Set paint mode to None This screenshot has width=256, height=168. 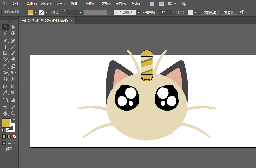(14, 136)
